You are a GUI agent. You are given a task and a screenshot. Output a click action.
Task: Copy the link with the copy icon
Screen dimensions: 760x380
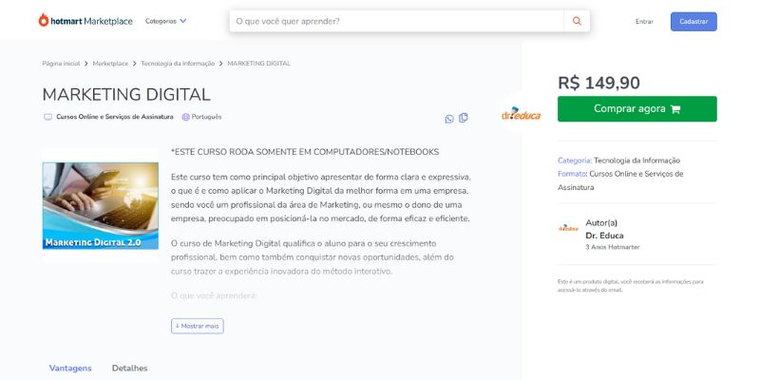click(464, 118)
